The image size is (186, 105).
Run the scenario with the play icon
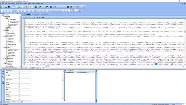click(3, 71)
